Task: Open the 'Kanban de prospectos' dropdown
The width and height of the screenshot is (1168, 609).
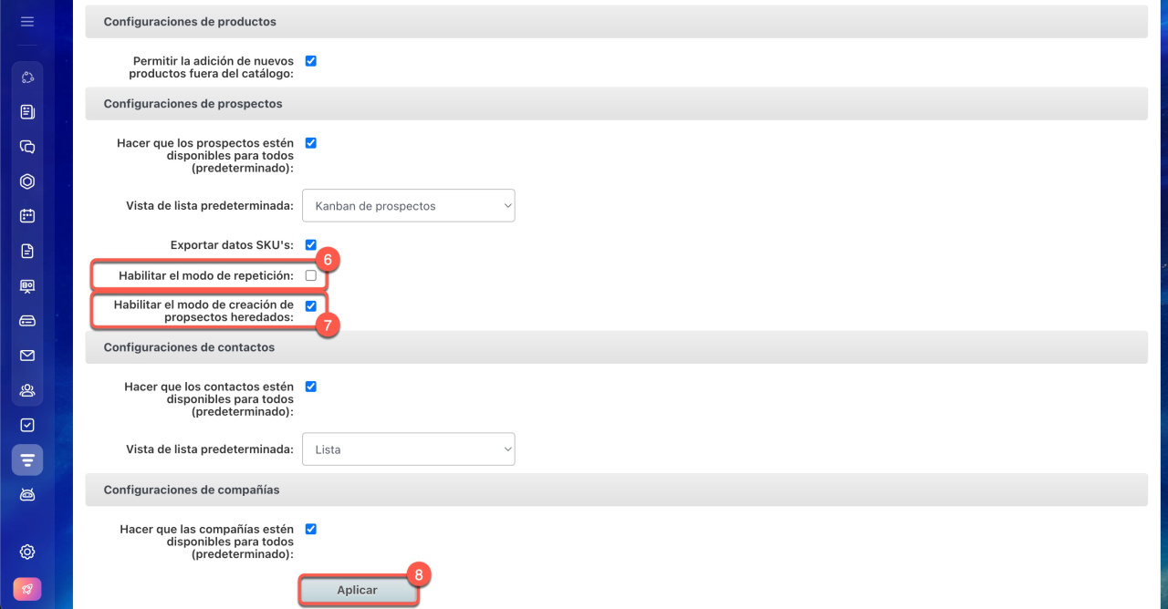Action: point(408,206)
